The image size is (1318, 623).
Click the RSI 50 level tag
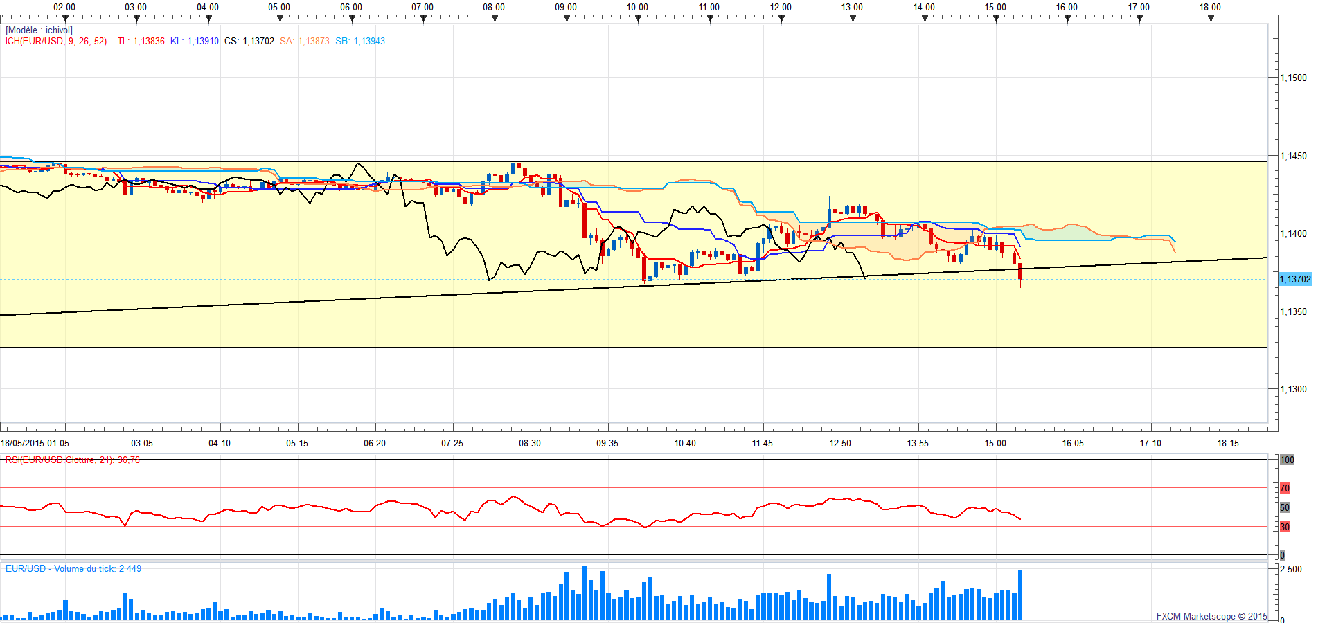pos(1285,508)
